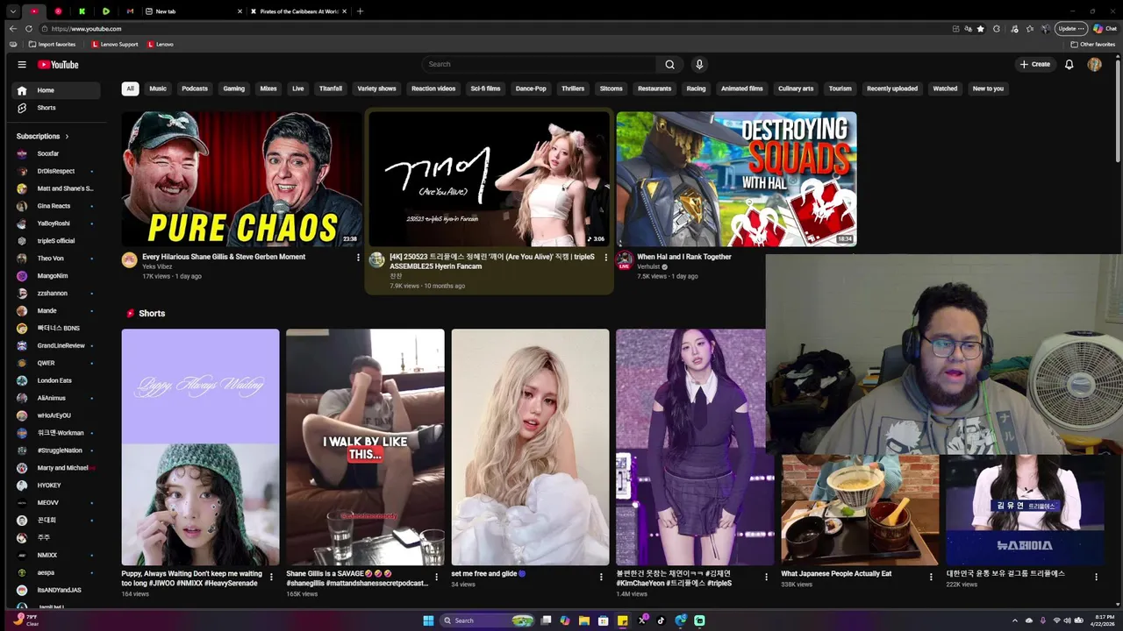Open options for Shane Gillis SAVAGE short
This screenshot has width=1123, height=631.
pyautogui.click(x=436, y=577)
